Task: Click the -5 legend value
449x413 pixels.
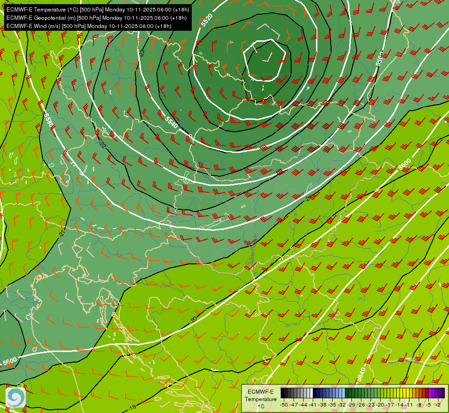Action: (428, 405)
